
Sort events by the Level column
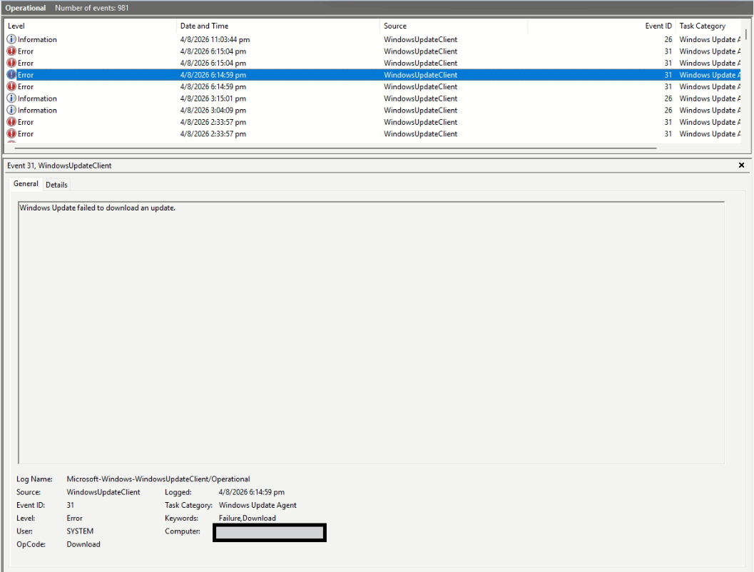point(91,26)
